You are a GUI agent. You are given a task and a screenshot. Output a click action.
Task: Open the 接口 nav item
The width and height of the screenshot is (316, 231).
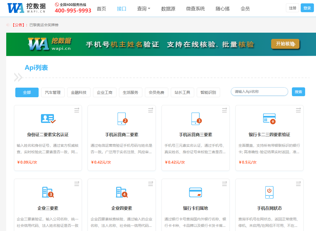click(122, 9)
